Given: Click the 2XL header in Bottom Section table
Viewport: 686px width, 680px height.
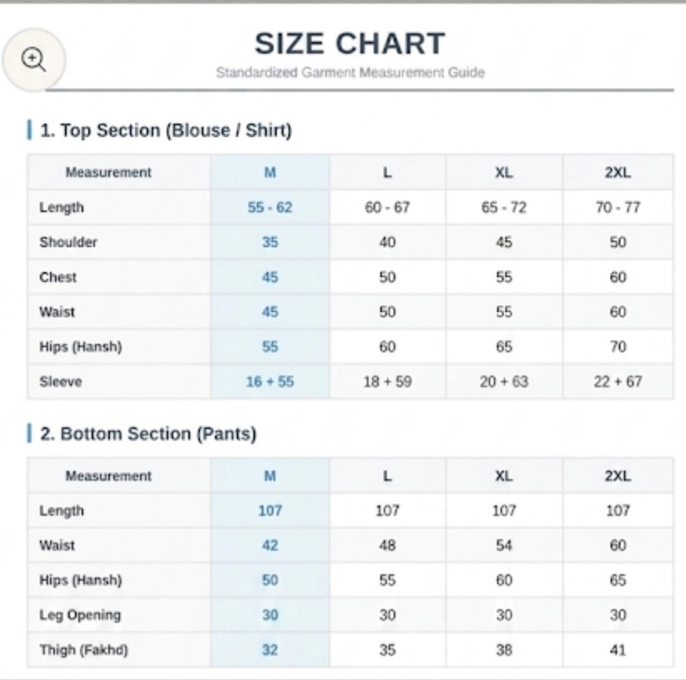Looking at the screenshot, I should point(618,476).
